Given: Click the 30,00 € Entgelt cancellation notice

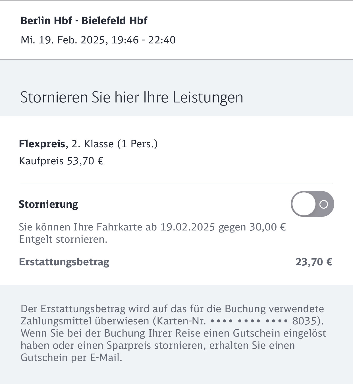Looking at the screenshot, I should (x=152, y=233).
